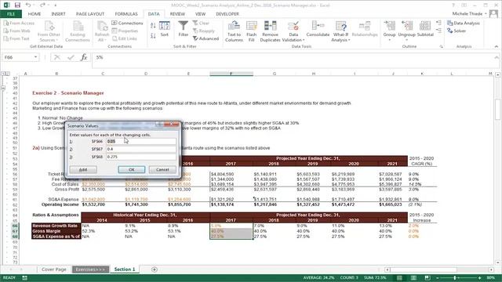Click the new sheet plus icon
502x282 pixels.
pos(155,269)
